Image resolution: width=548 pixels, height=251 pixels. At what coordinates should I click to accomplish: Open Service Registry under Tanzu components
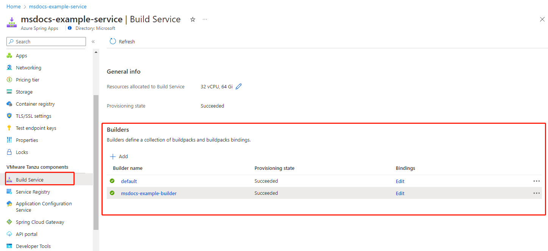(x=33, y=192)
